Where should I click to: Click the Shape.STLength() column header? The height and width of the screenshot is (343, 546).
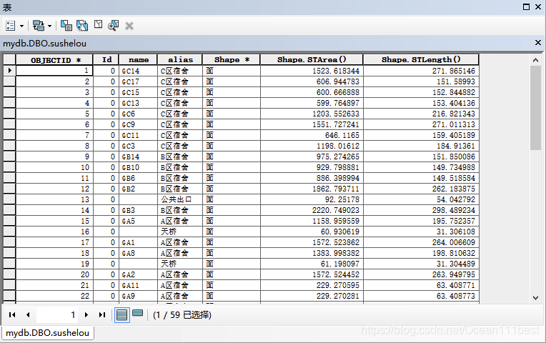(421, 60)
